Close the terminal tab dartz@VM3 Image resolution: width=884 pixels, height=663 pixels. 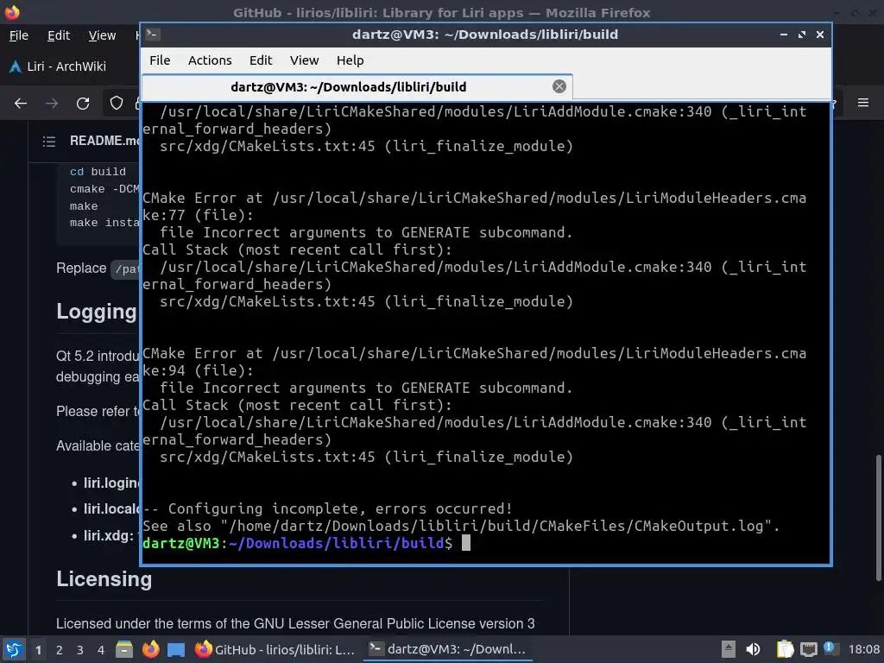point(559,86)
